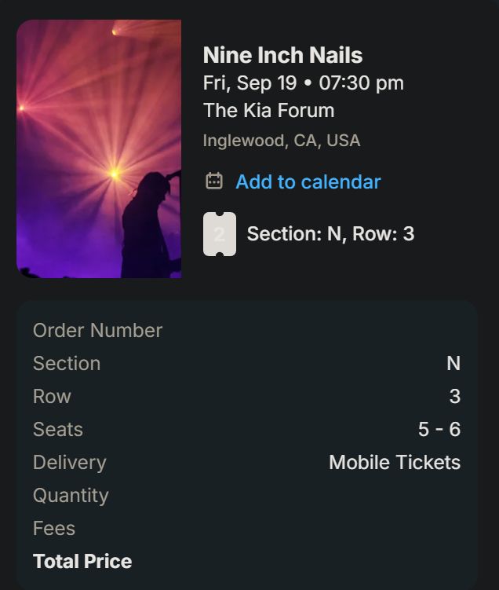Open the Add to calendar link

click(308, 181)
